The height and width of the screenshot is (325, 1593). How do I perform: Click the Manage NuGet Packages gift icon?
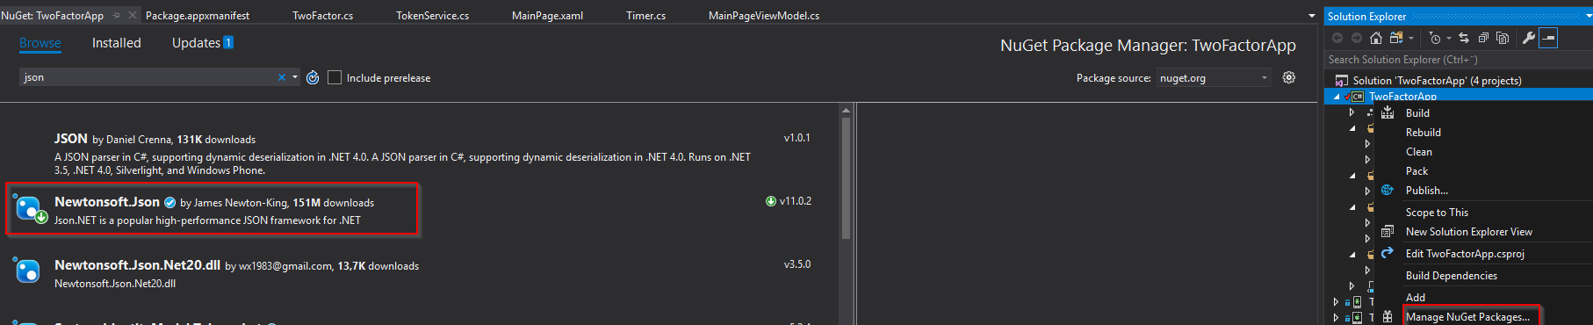point(1388,317)
